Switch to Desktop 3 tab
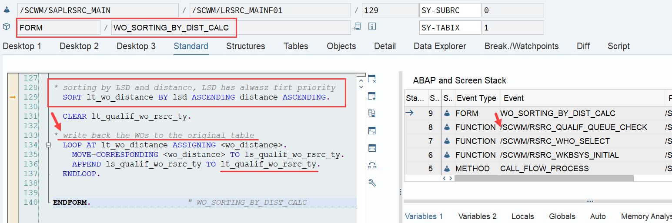 tap(136, 46)
